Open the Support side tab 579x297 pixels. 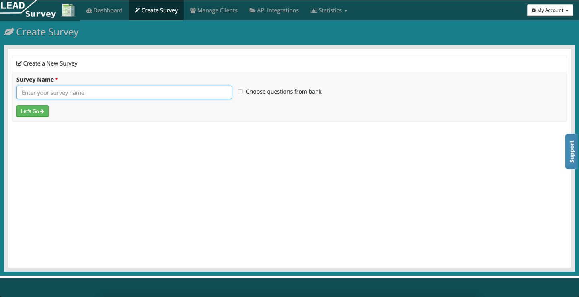(571, 152)
